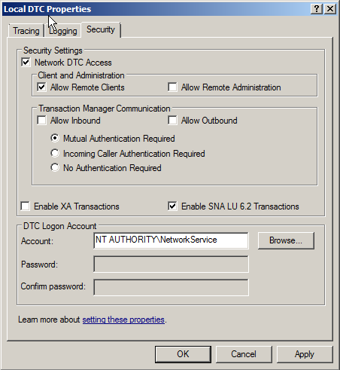The width and height of the screenshot is (340, 370).
Task: Open the Logging tab
Action: [63, 31]
